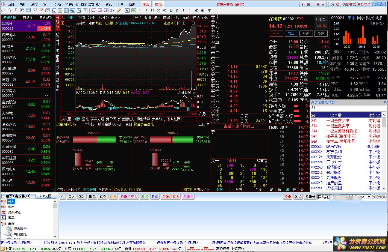The width and height of the screenshot is (388, 252).
Task: Open the Fi2 toolbar icon
Action: [73, 10]
